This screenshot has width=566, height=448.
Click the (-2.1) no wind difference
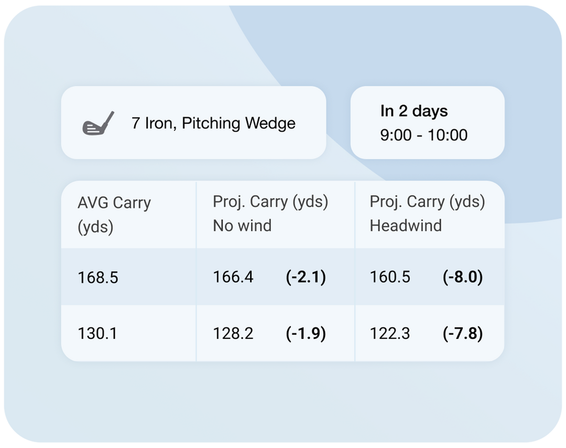click(x=306, y=277)
